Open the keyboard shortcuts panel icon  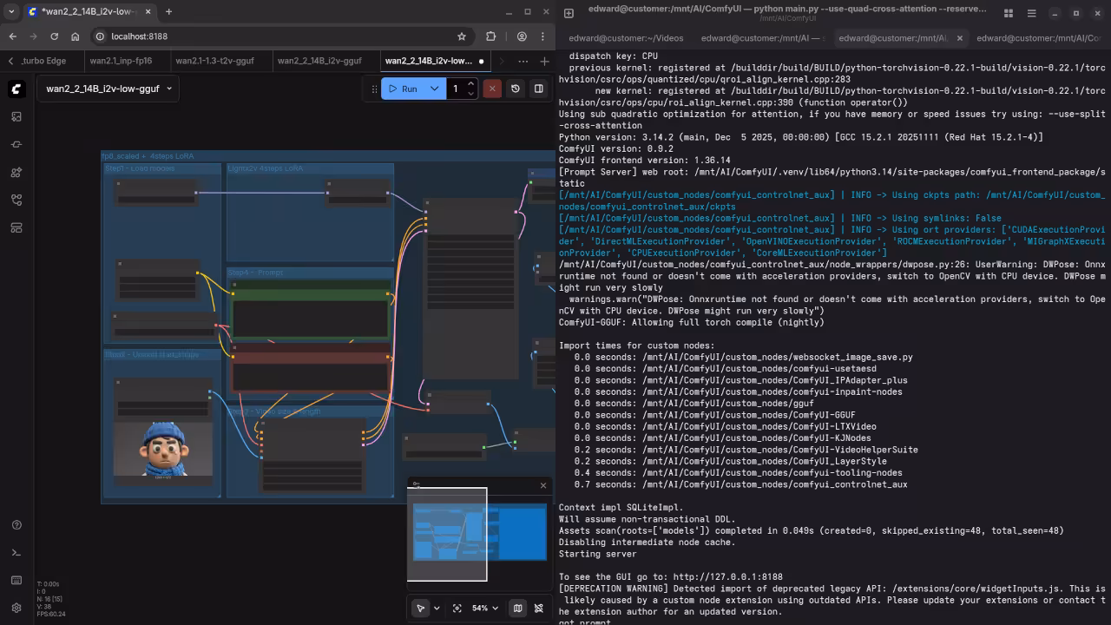(16, 580)
